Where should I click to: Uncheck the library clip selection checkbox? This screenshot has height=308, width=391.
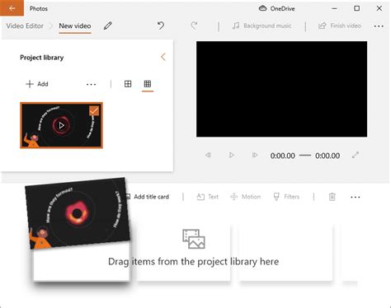(x=94, y=111)
